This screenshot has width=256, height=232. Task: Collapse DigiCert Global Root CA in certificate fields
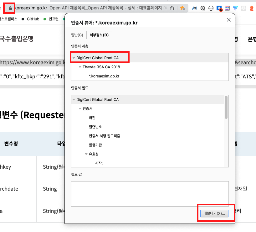pos(74,99)
